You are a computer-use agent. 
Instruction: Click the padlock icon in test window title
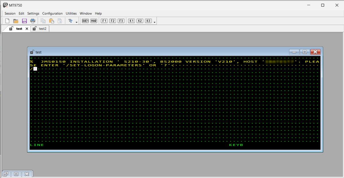[32, 52]
